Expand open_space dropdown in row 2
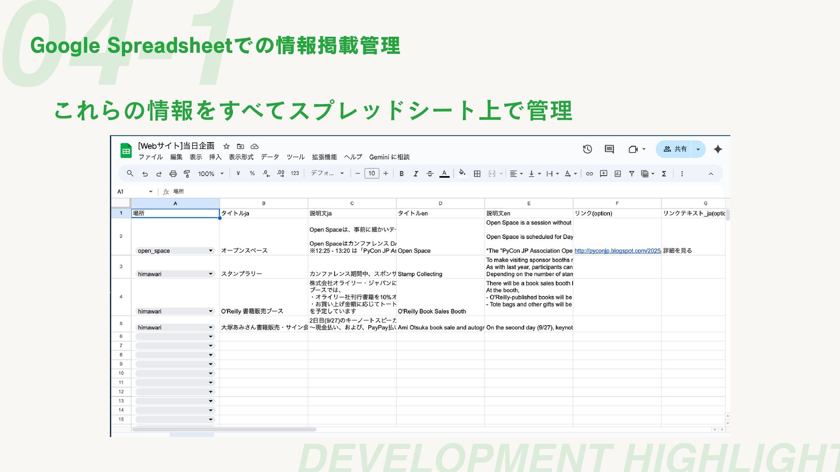 tap(210, 251)
